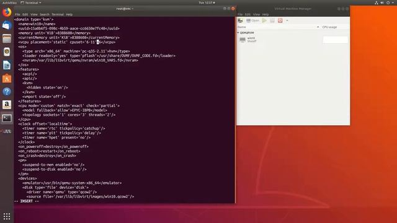The width and height of the screenshot is (397, 223).
Task: Click the OVMF_CODE.fd loader line
Action: [x=99, y=56]
